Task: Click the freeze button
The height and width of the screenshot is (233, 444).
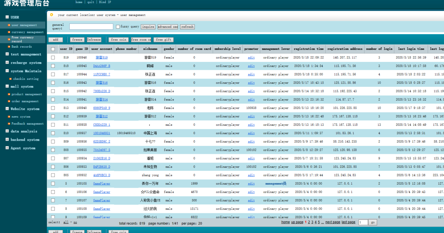Action: tap(77, 39)
